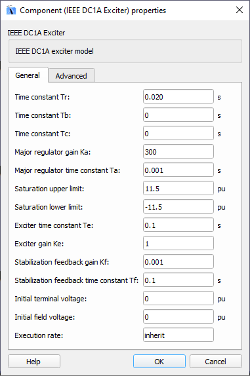Click the Exciter gain Ke input

point(178,244)
